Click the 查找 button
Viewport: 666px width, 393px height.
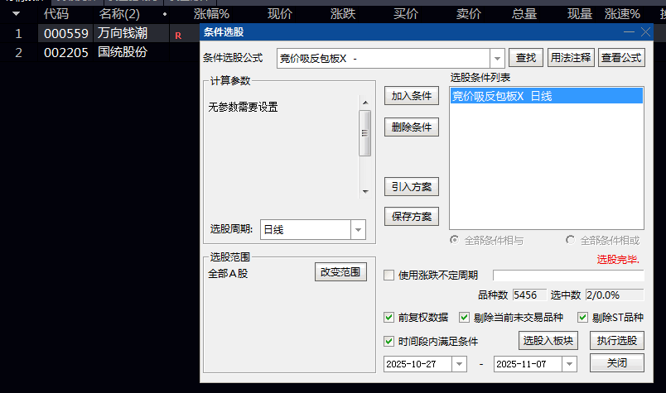pyautogui.click(x=526, y=58)
